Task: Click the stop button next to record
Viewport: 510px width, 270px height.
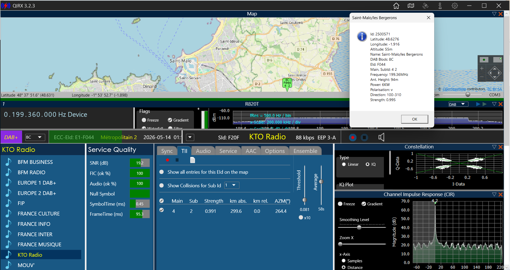Action: (x=364, y=138)
